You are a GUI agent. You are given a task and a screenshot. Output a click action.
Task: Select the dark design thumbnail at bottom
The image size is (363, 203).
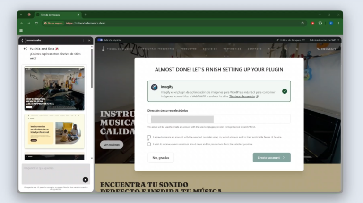coord(54,156)
